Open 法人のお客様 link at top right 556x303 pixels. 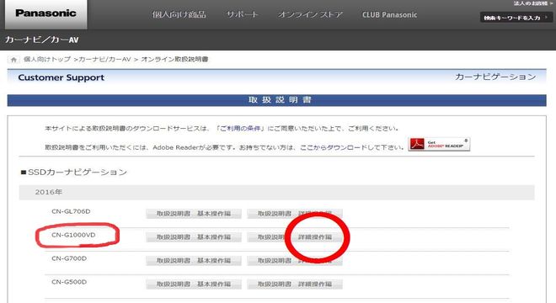[x=532, y=3]
